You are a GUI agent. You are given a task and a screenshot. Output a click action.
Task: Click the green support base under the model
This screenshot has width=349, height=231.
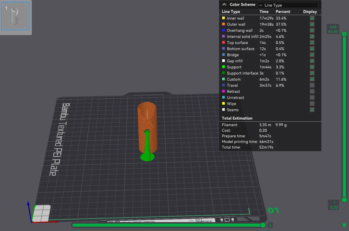tap(147, 157)
